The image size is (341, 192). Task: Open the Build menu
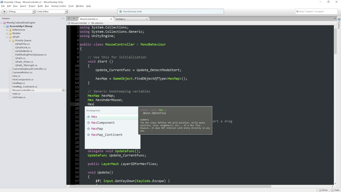click(x=40, y=6)
